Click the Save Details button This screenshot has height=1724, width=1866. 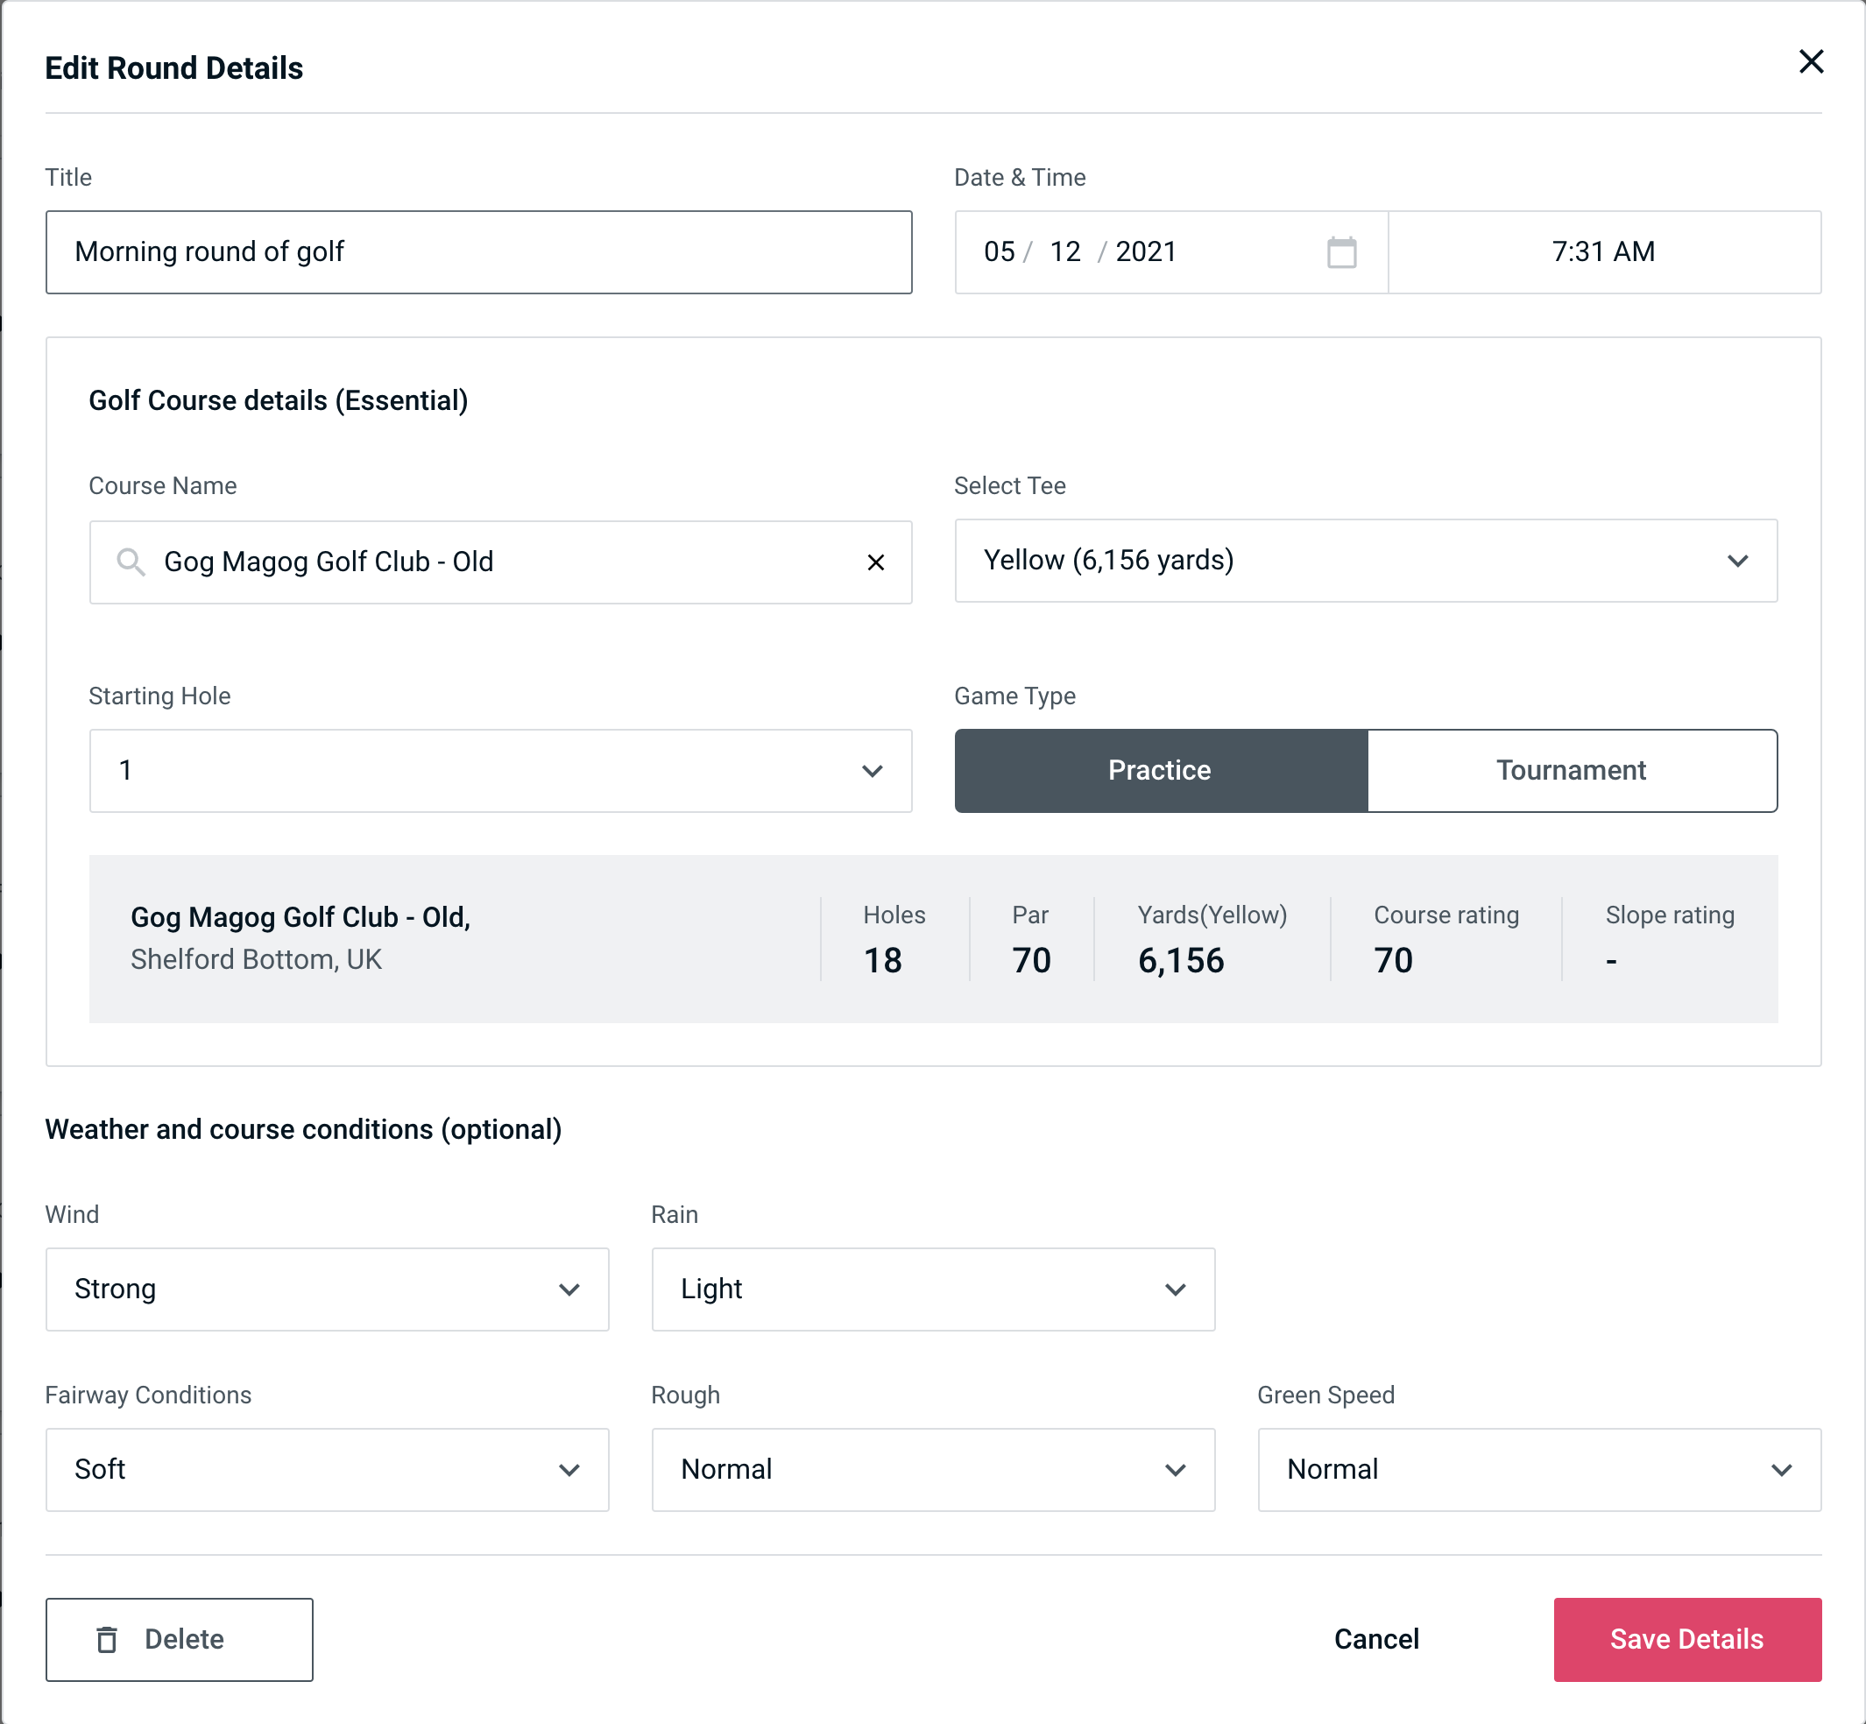pos(1686,1640)
